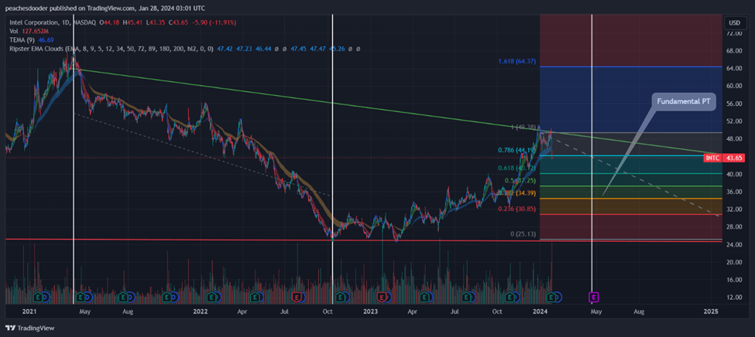This screenshot has width=755, height=337.
Task: Click the 72.00 price axis label
Action: (733, 33)
